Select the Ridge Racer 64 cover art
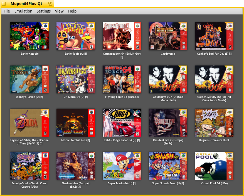This screenshot has height=196, width=244. tap(122, 123)
